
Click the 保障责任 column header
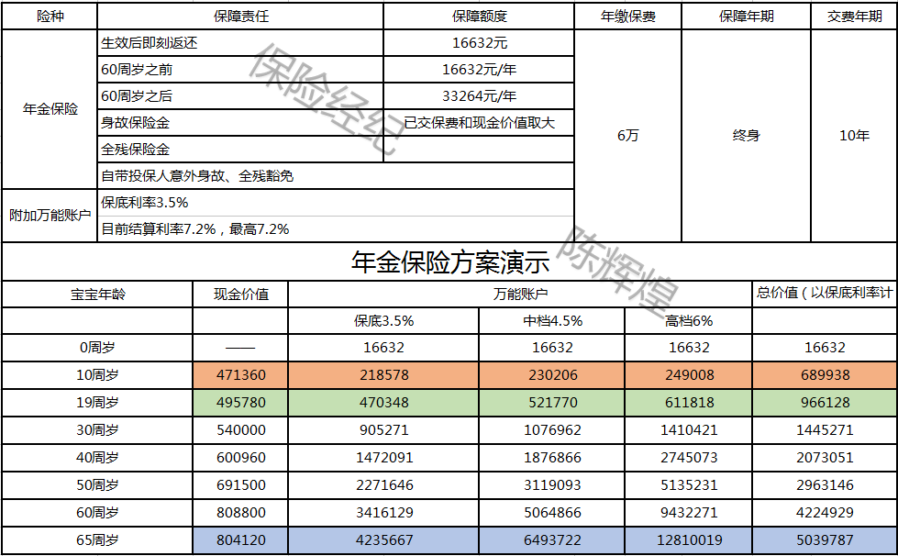(x=241, y=15)
